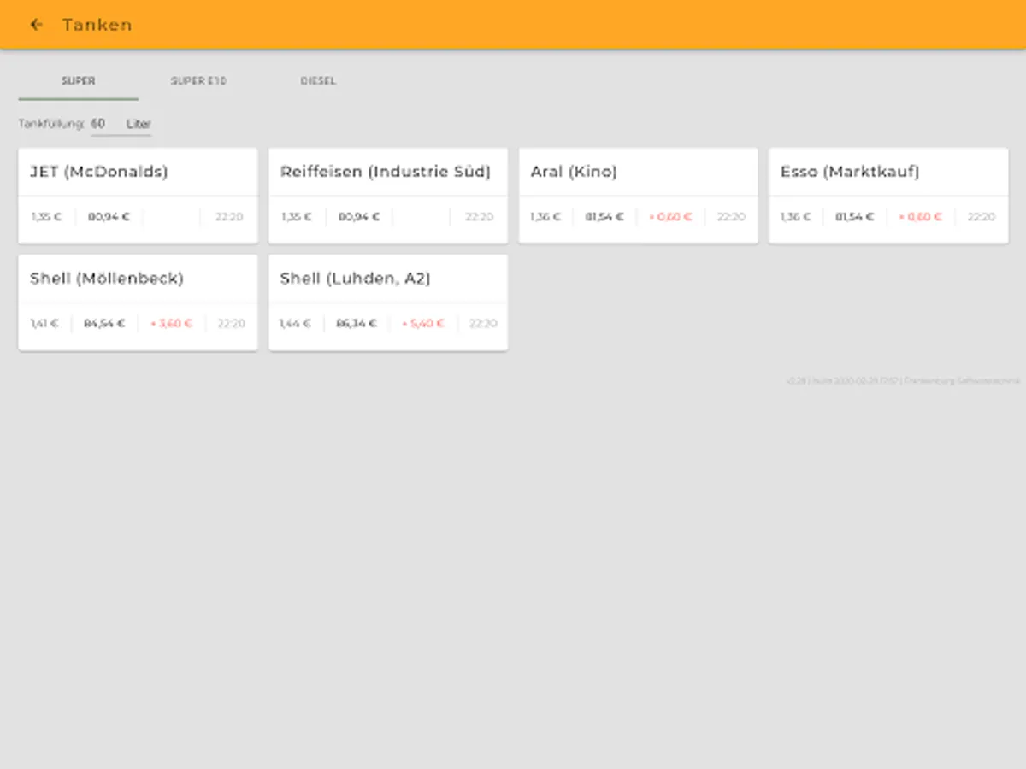Click the Liter unit label
1026x769 pixels.
[x=139, y=124]
